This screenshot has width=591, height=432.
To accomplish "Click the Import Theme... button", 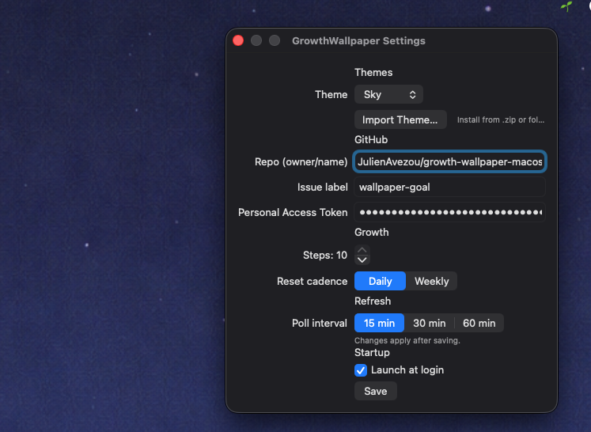I will (x=400, y=120).
